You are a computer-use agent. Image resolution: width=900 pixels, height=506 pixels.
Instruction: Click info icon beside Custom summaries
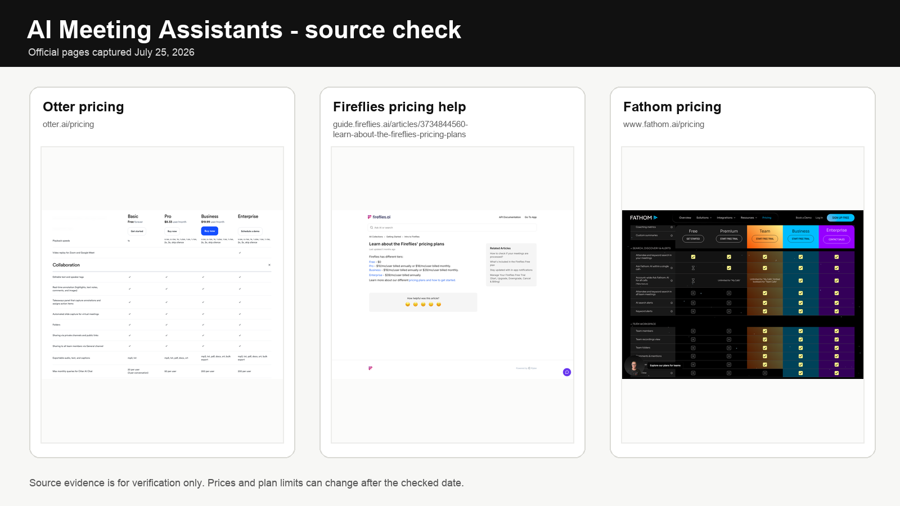click(672, 236)
